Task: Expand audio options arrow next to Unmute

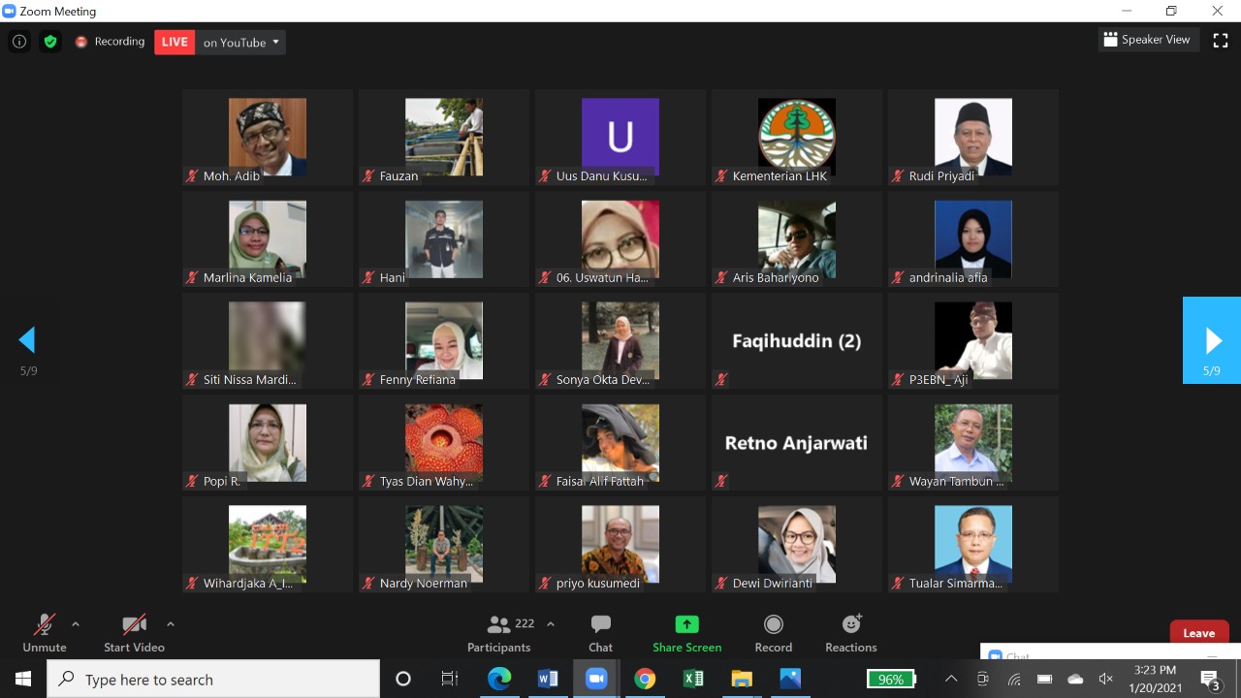Action: (x=76, y=624)
